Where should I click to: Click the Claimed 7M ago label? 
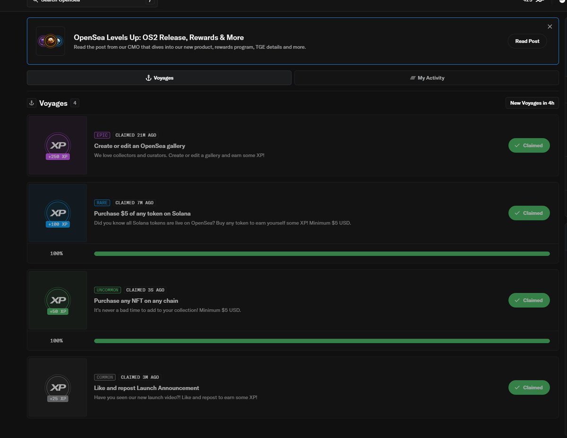point(135,203)
